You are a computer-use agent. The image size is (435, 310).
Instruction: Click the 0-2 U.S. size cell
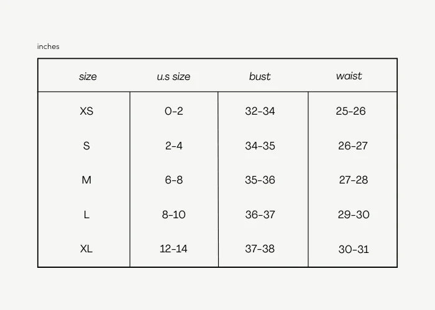coord(174,112)
